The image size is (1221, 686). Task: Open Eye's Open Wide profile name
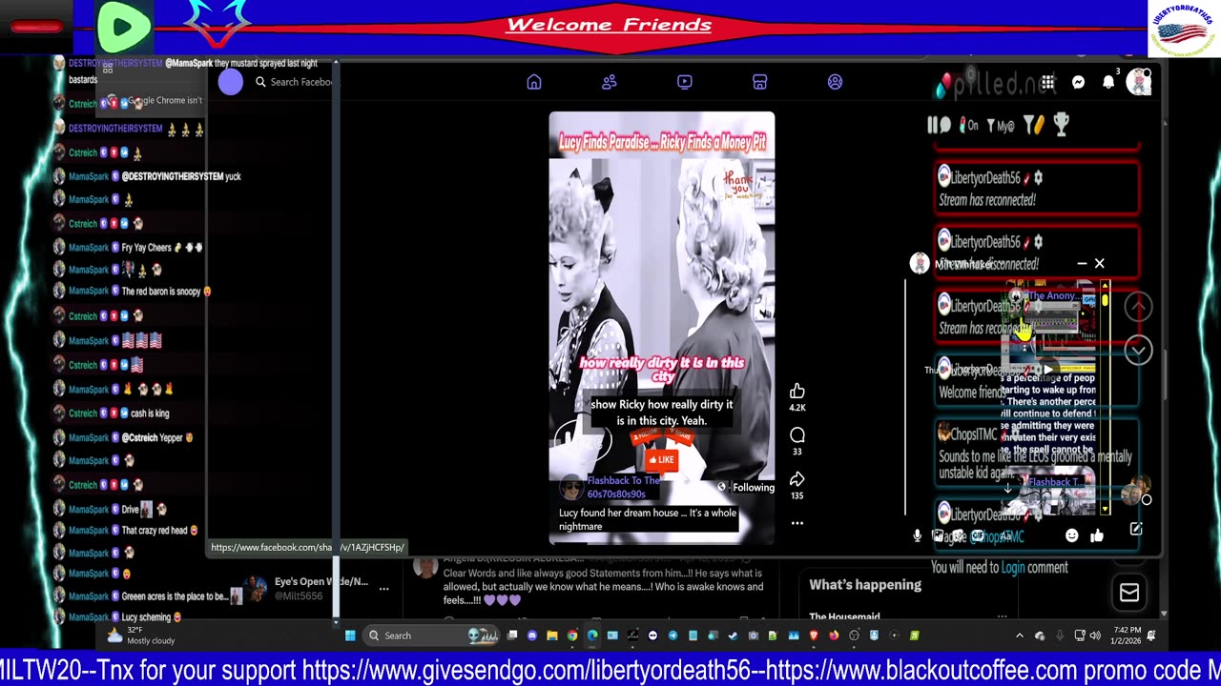pos(321,581)
